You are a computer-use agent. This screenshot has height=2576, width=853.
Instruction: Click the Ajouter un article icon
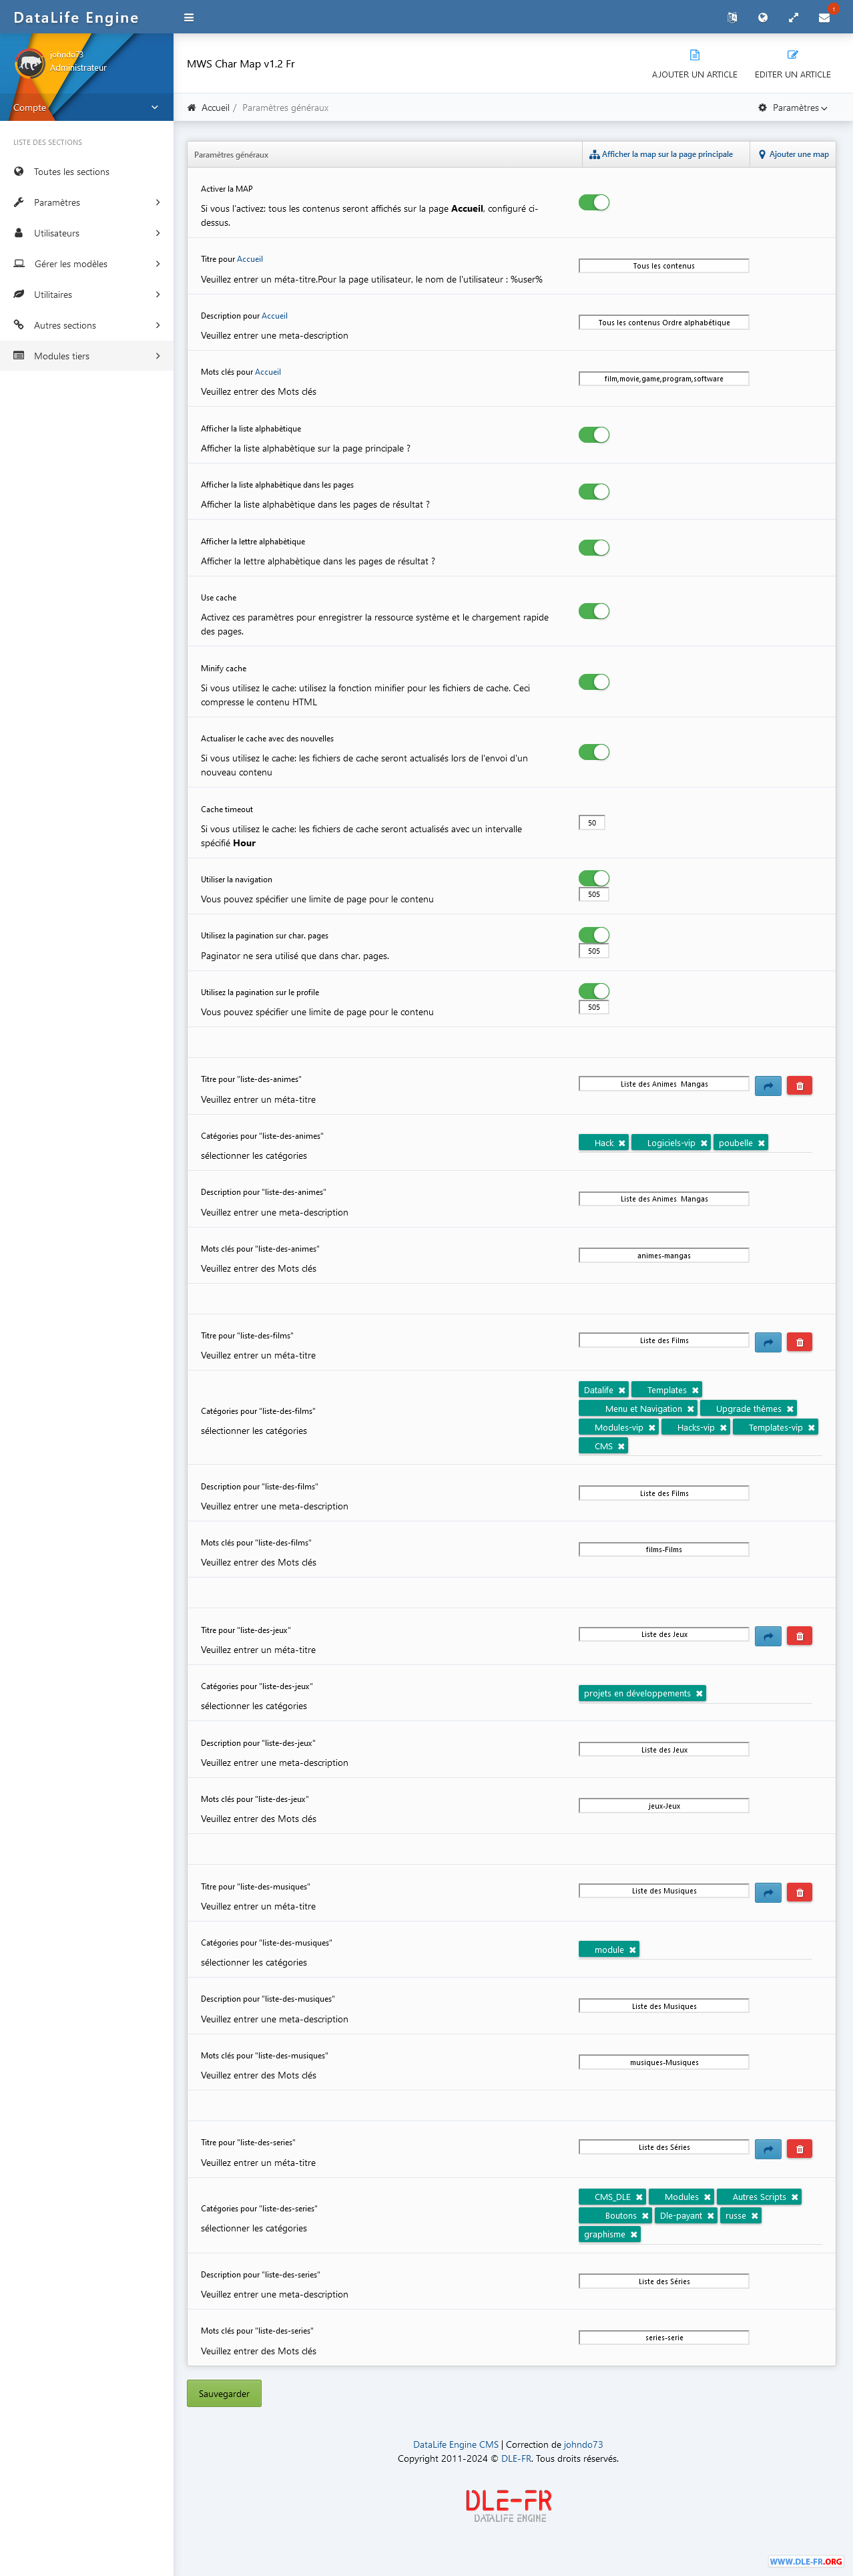pyautogui.click(x=695, y=55)
